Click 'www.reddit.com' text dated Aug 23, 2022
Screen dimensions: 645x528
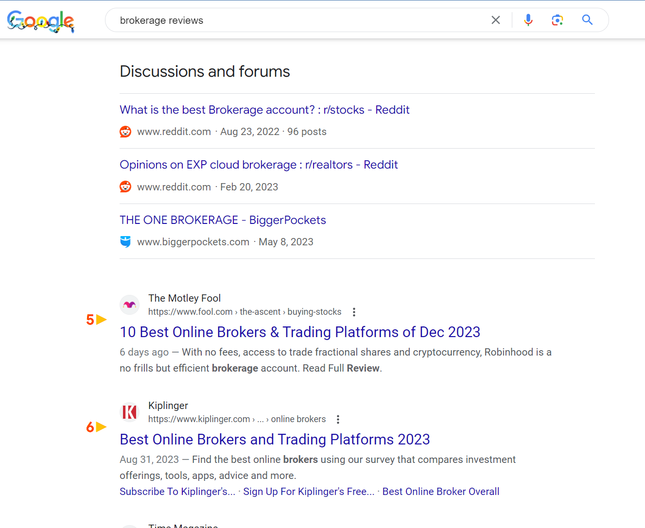174,132
